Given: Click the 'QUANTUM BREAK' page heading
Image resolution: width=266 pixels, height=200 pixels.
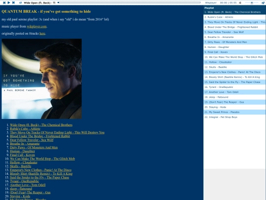Looking at the screenshot, I should point(46,11).
